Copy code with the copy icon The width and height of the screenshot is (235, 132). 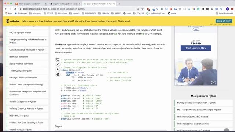pyautogui.click(x=58, y=59)
